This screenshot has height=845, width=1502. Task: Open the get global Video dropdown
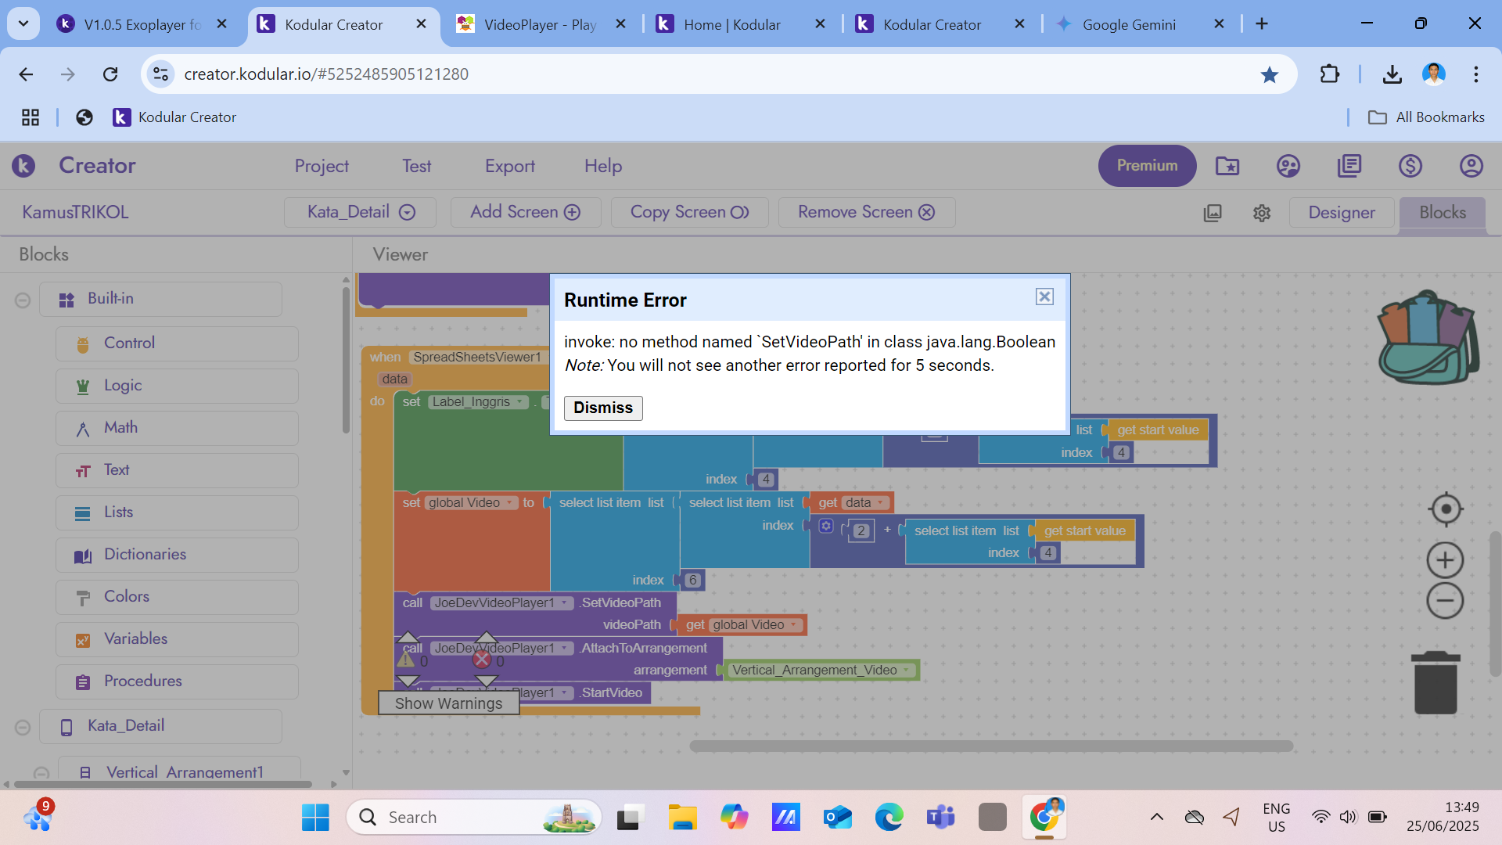coord(756,625)
